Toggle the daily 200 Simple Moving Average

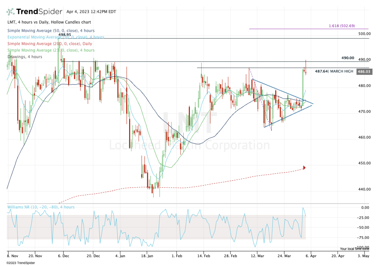pyautogui.click(x=49, y=44)
